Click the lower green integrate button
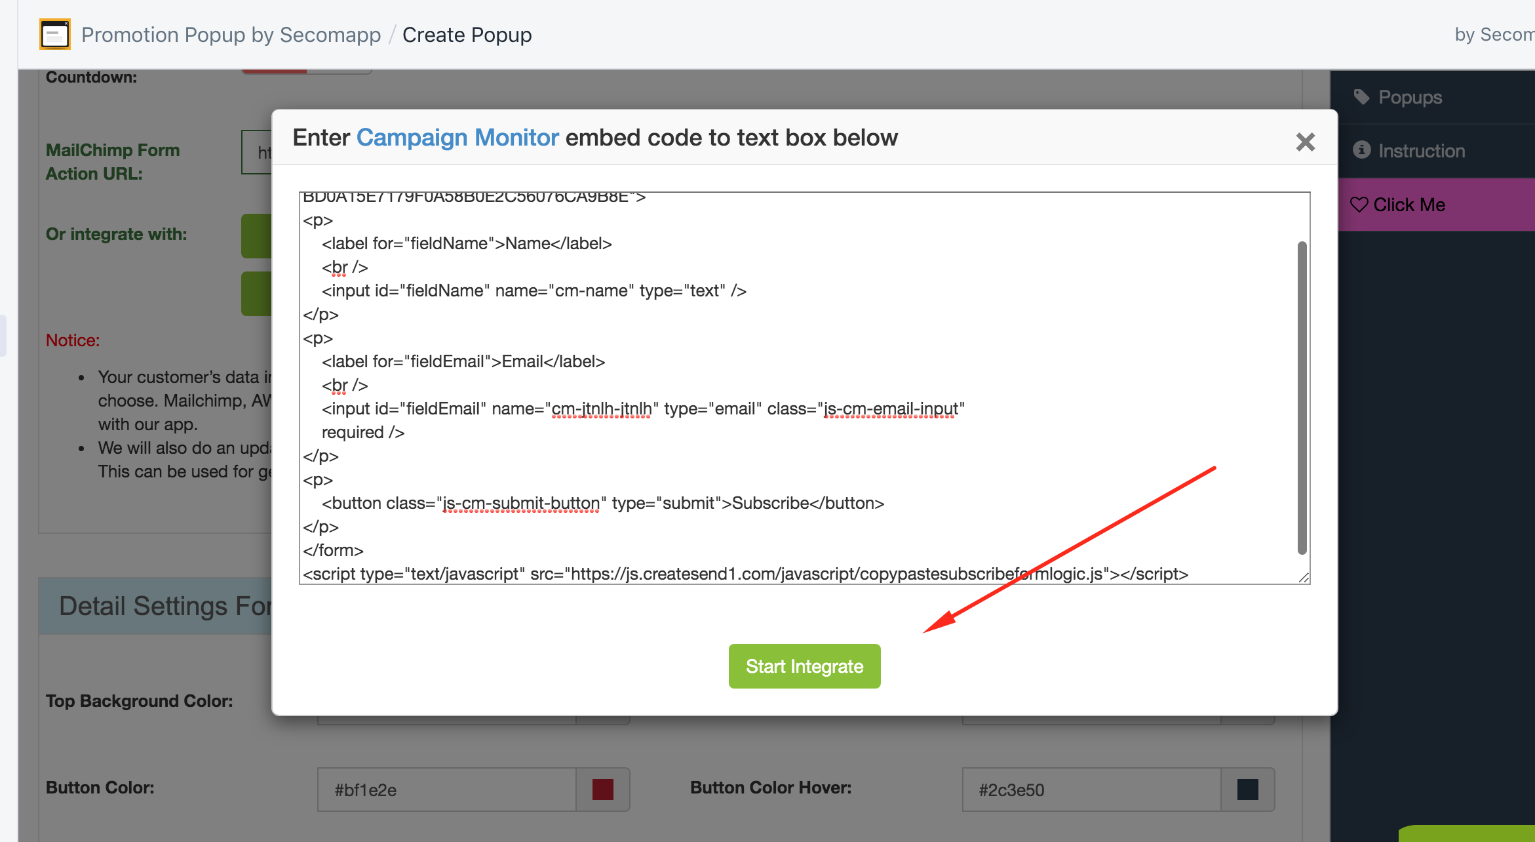1535x842 pixels. coord(256,294)
